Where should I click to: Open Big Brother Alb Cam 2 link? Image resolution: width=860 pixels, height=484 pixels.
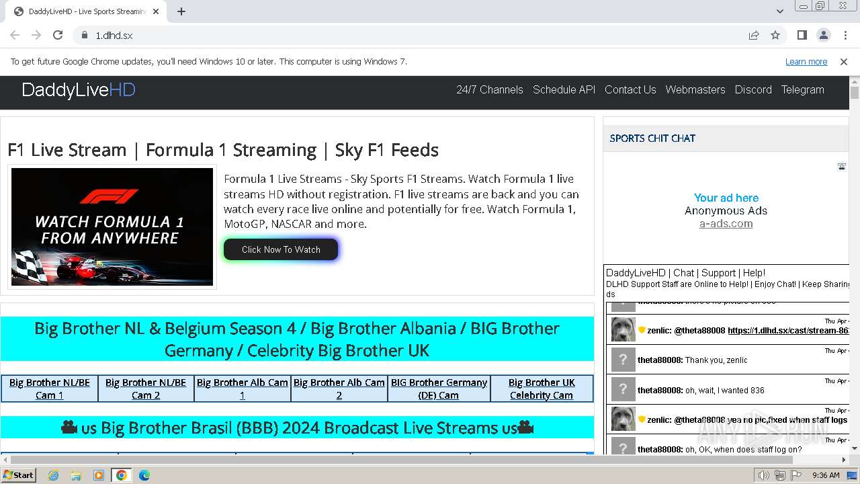(x=339, y=389)
